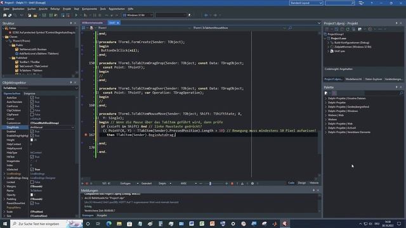Screen dimensions: 406x228
Task: Toggle the HitTest property checkbox
Action: pos(32,157)
